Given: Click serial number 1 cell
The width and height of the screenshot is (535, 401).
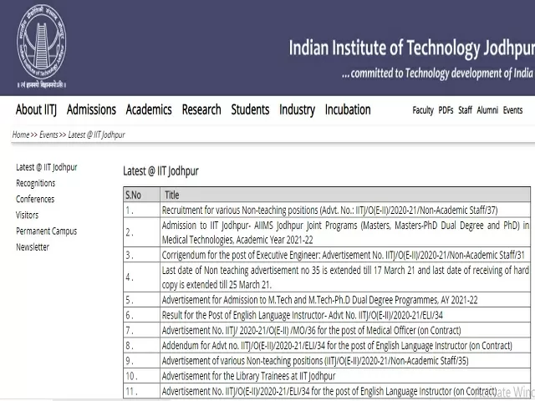Looking at the screenshot, I should click(141, 210).
